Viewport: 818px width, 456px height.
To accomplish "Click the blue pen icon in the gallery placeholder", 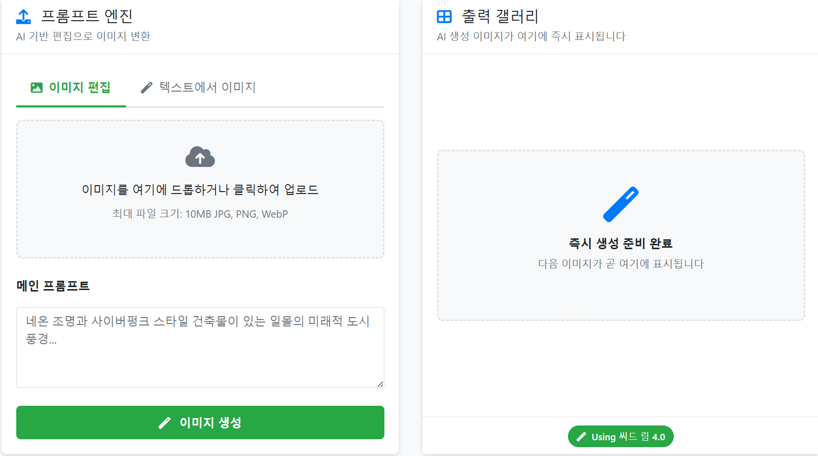I will [621, 203].
